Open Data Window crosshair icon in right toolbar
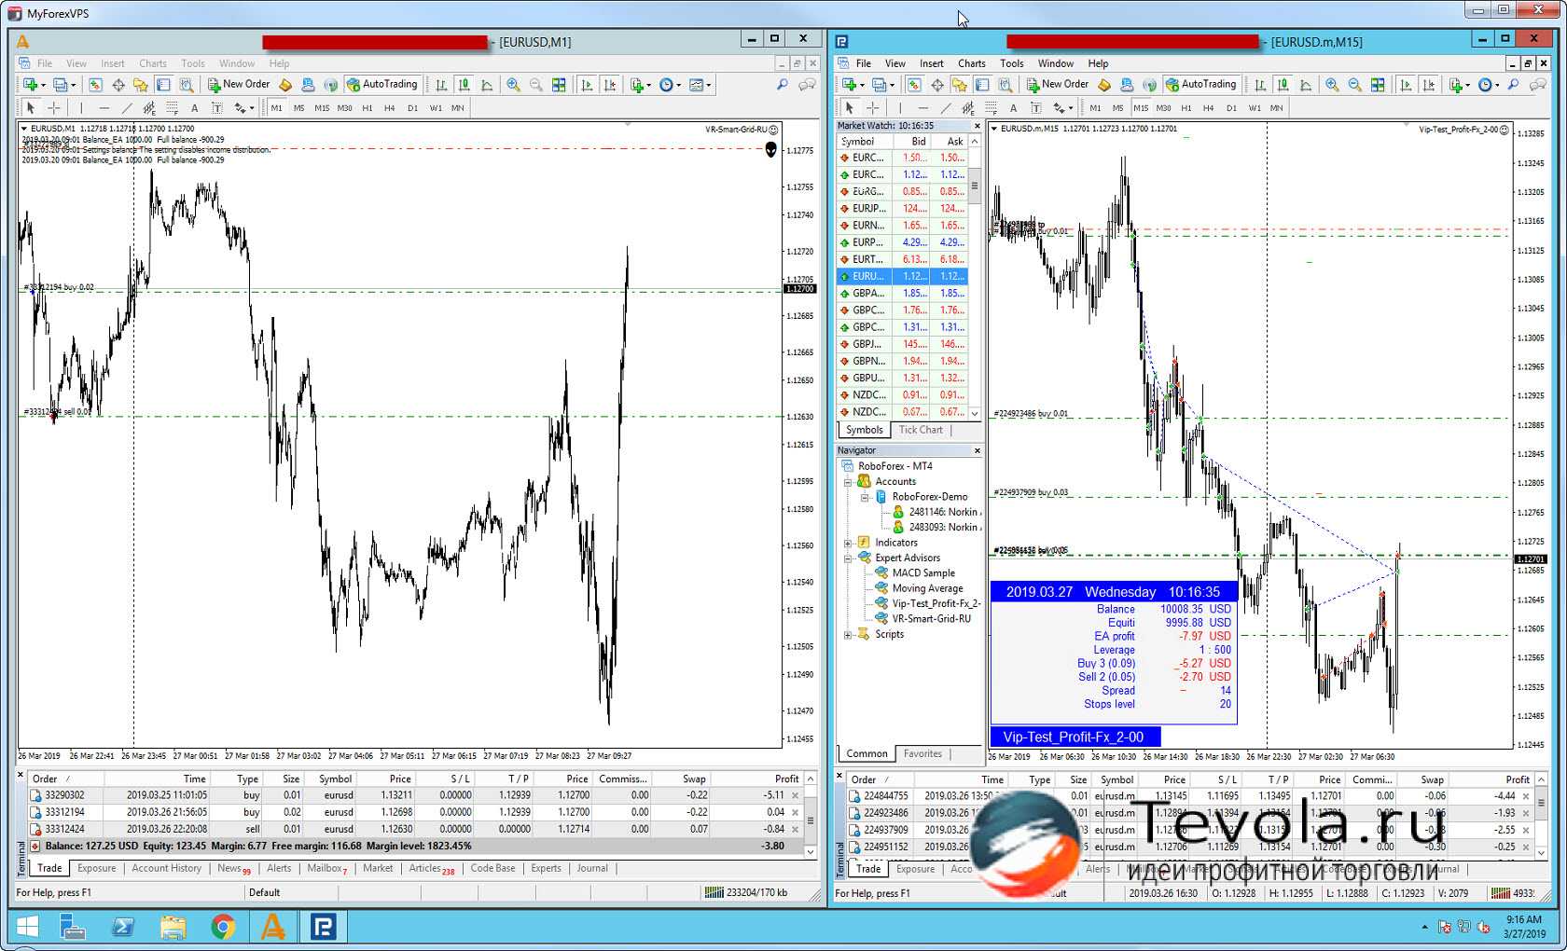 (936, 85)
